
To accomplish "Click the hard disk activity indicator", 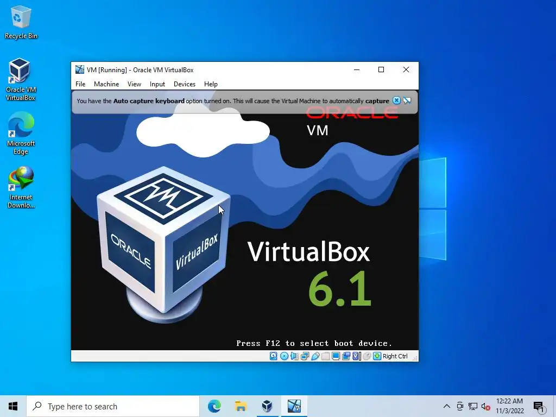I will click(274, 356).
